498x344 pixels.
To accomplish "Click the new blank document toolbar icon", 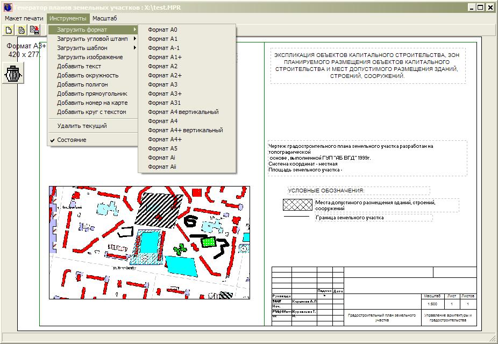I will (9, 30).
